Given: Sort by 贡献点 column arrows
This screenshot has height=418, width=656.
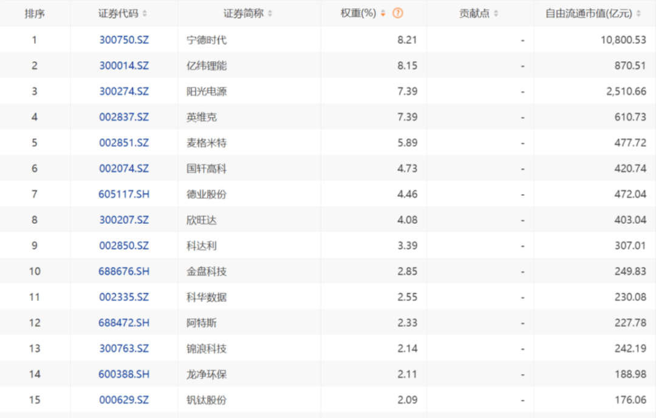Looking at the screenshot, I should (496, 13).
